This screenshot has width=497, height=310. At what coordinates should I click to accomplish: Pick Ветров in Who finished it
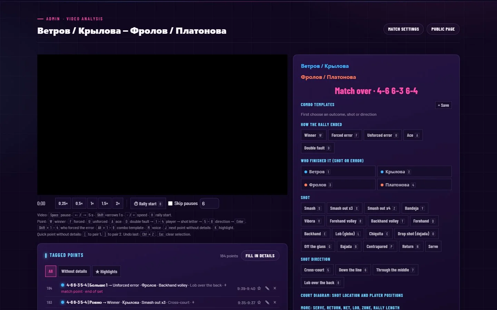338,172
